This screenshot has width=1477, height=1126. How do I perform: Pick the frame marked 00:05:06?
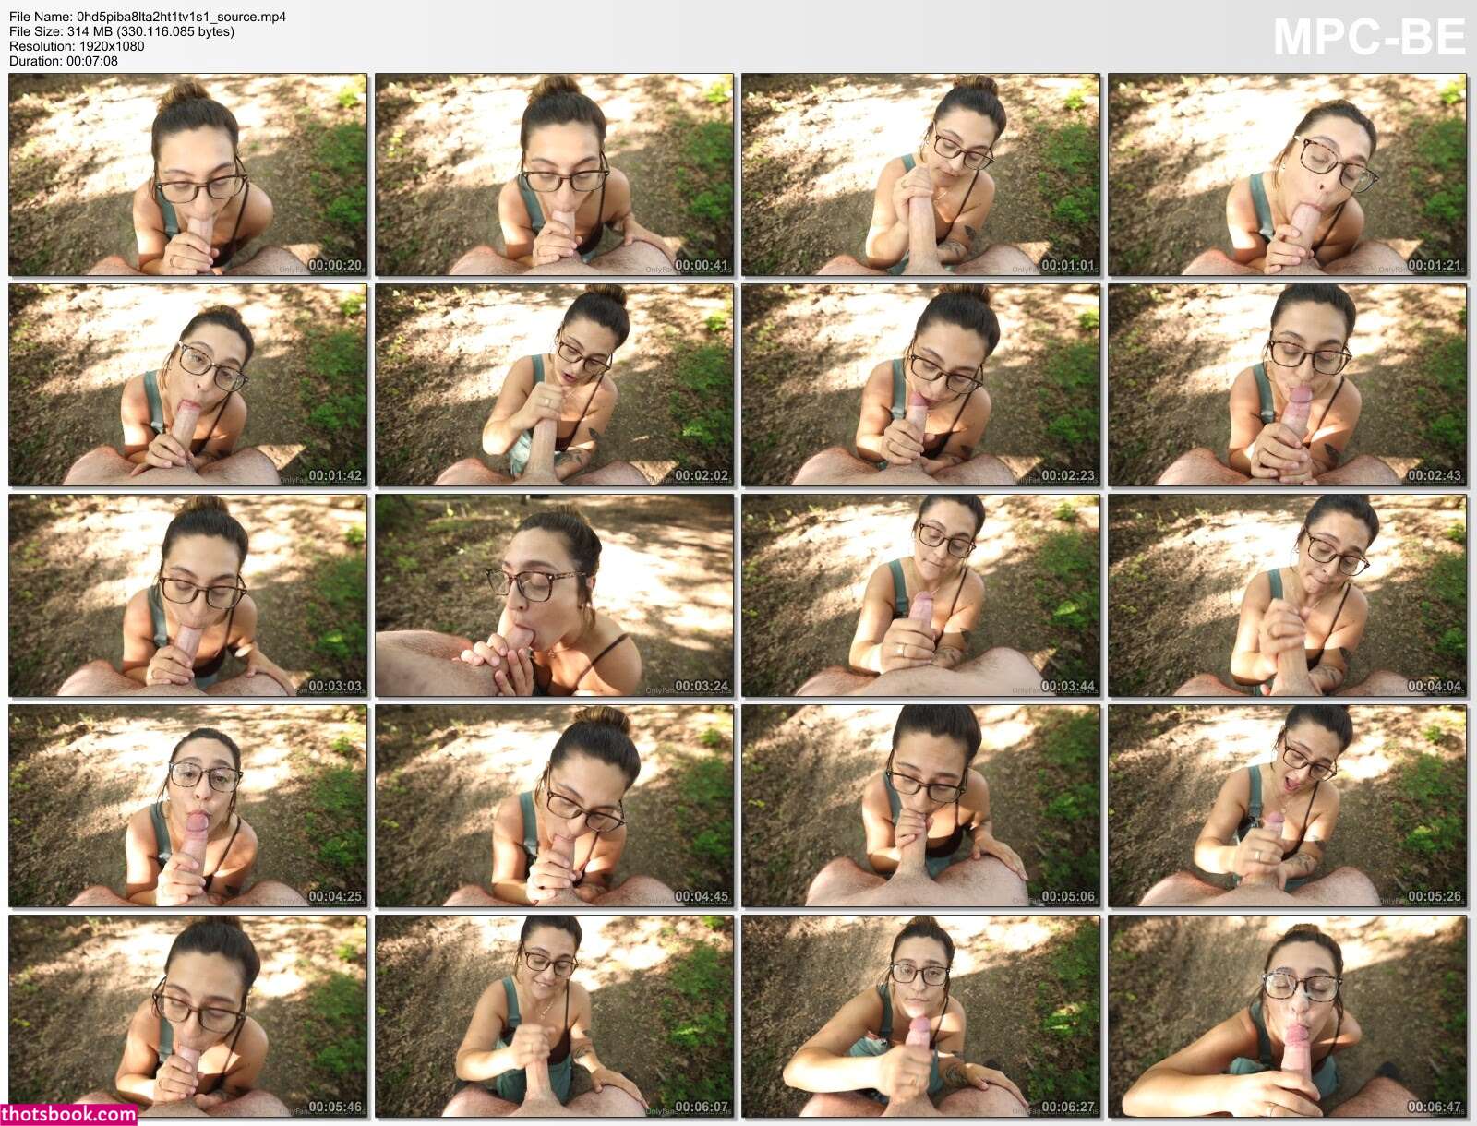920,806
